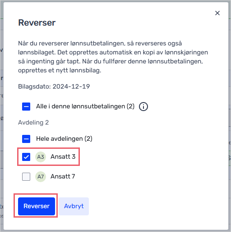Click the A3 avatar badge
Viewport: 231px width, 232px height.
point(41,157)
